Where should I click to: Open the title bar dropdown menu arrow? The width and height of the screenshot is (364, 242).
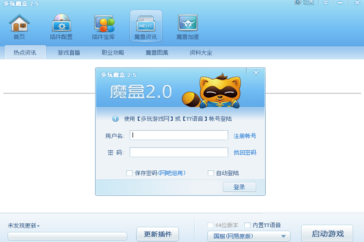click(326, 3)
